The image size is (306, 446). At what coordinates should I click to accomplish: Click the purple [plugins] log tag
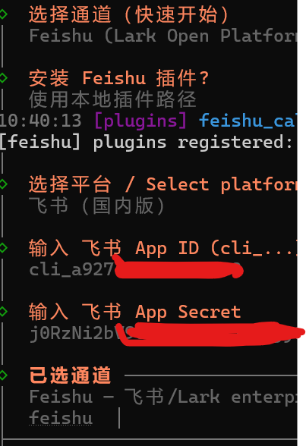(140, 121)
